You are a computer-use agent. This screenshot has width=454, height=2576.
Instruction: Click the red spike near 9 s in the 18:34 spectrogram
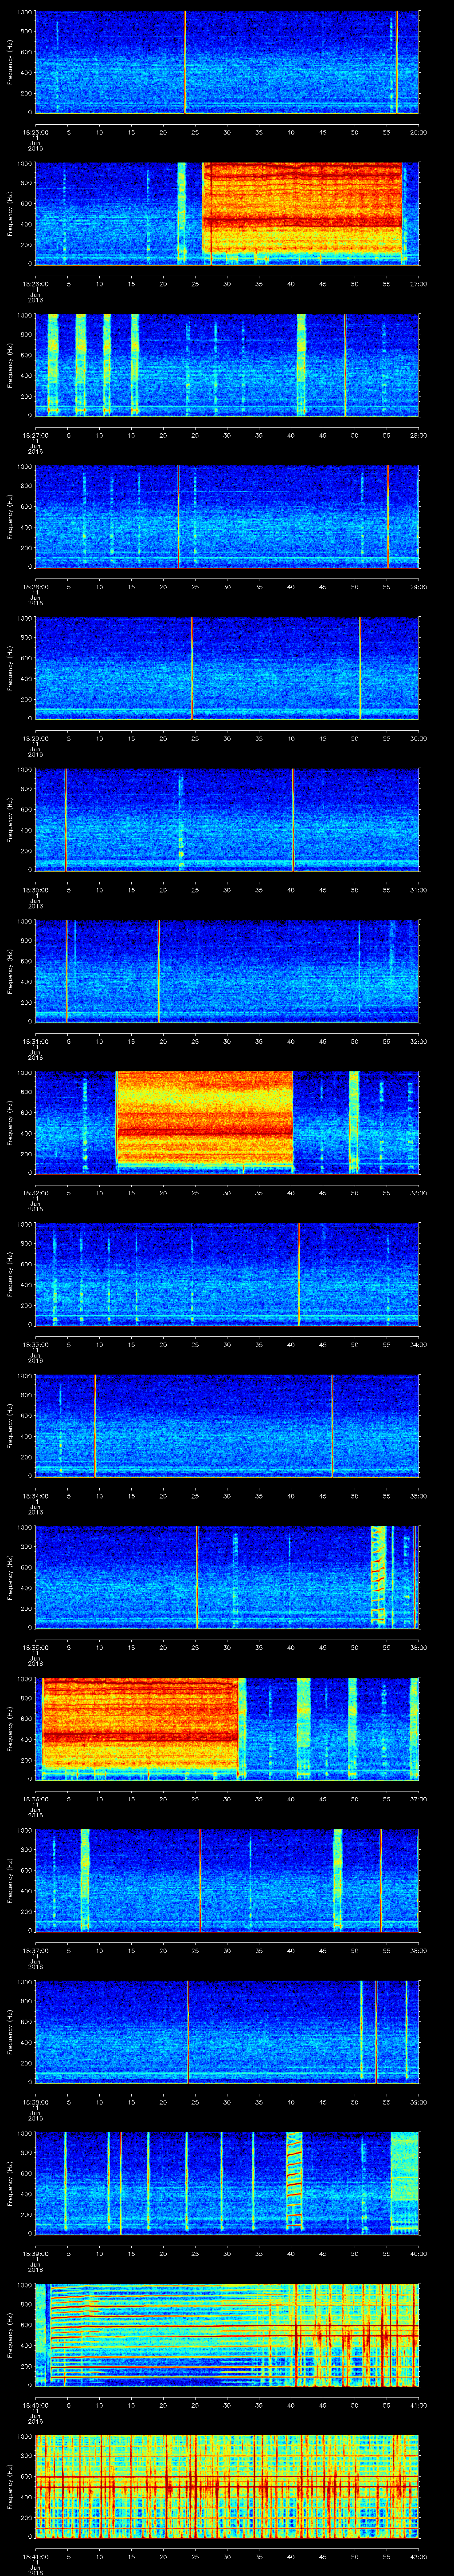click(x=95, y=1425)
